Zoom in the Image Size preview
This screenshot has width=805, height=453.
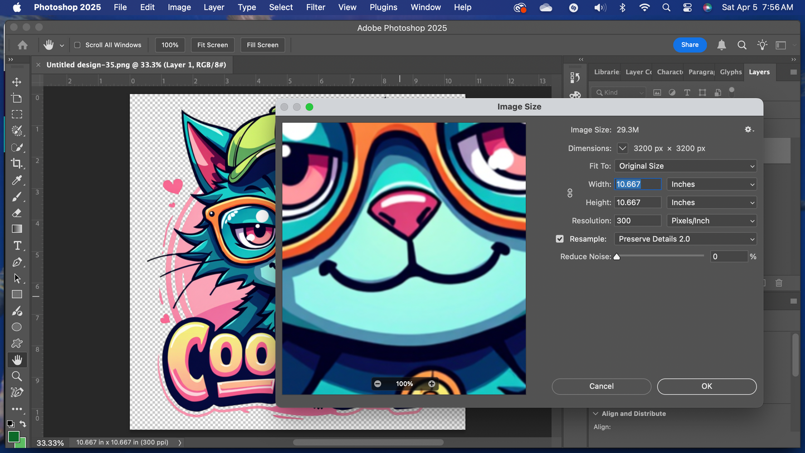pyautogui.click(x=432, y=384)
